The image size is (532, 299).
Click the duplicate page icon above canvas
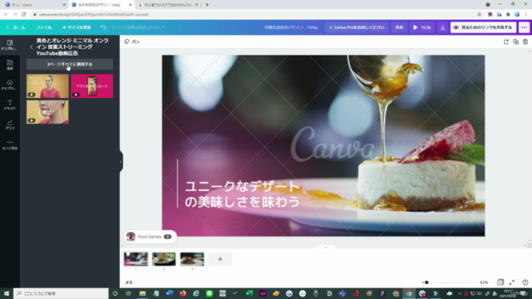(515, 42)
